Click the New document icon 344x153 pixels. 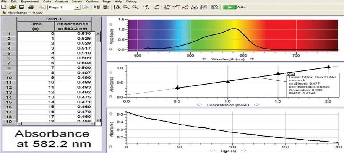click(x=4, y=7)
